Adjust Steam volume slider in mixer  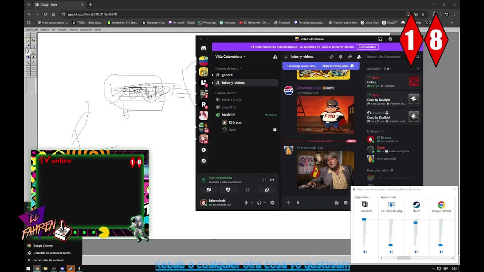click(416, 223)
